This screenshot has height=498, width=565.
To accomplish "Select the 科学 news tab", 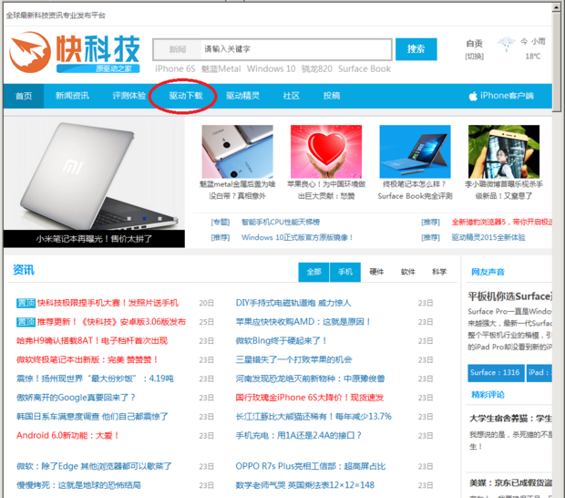I will coord(439,272).
